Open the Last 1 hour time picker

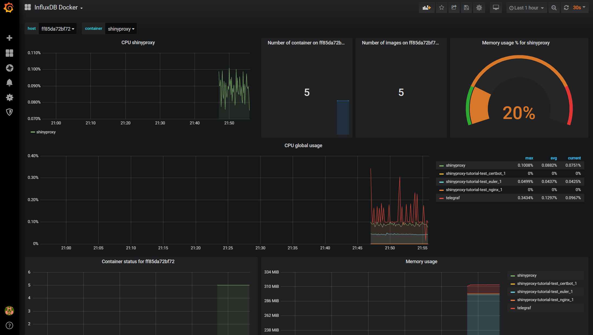coord(526,8)
